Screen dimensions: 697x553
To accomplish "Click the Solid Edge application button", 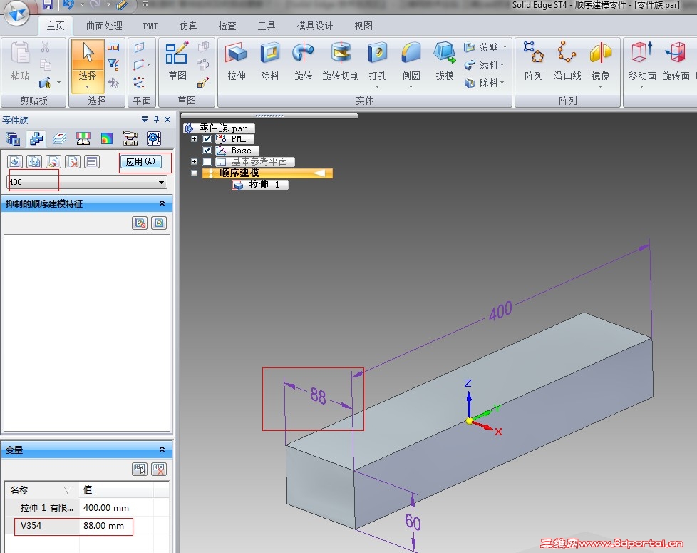I will 17,12.
